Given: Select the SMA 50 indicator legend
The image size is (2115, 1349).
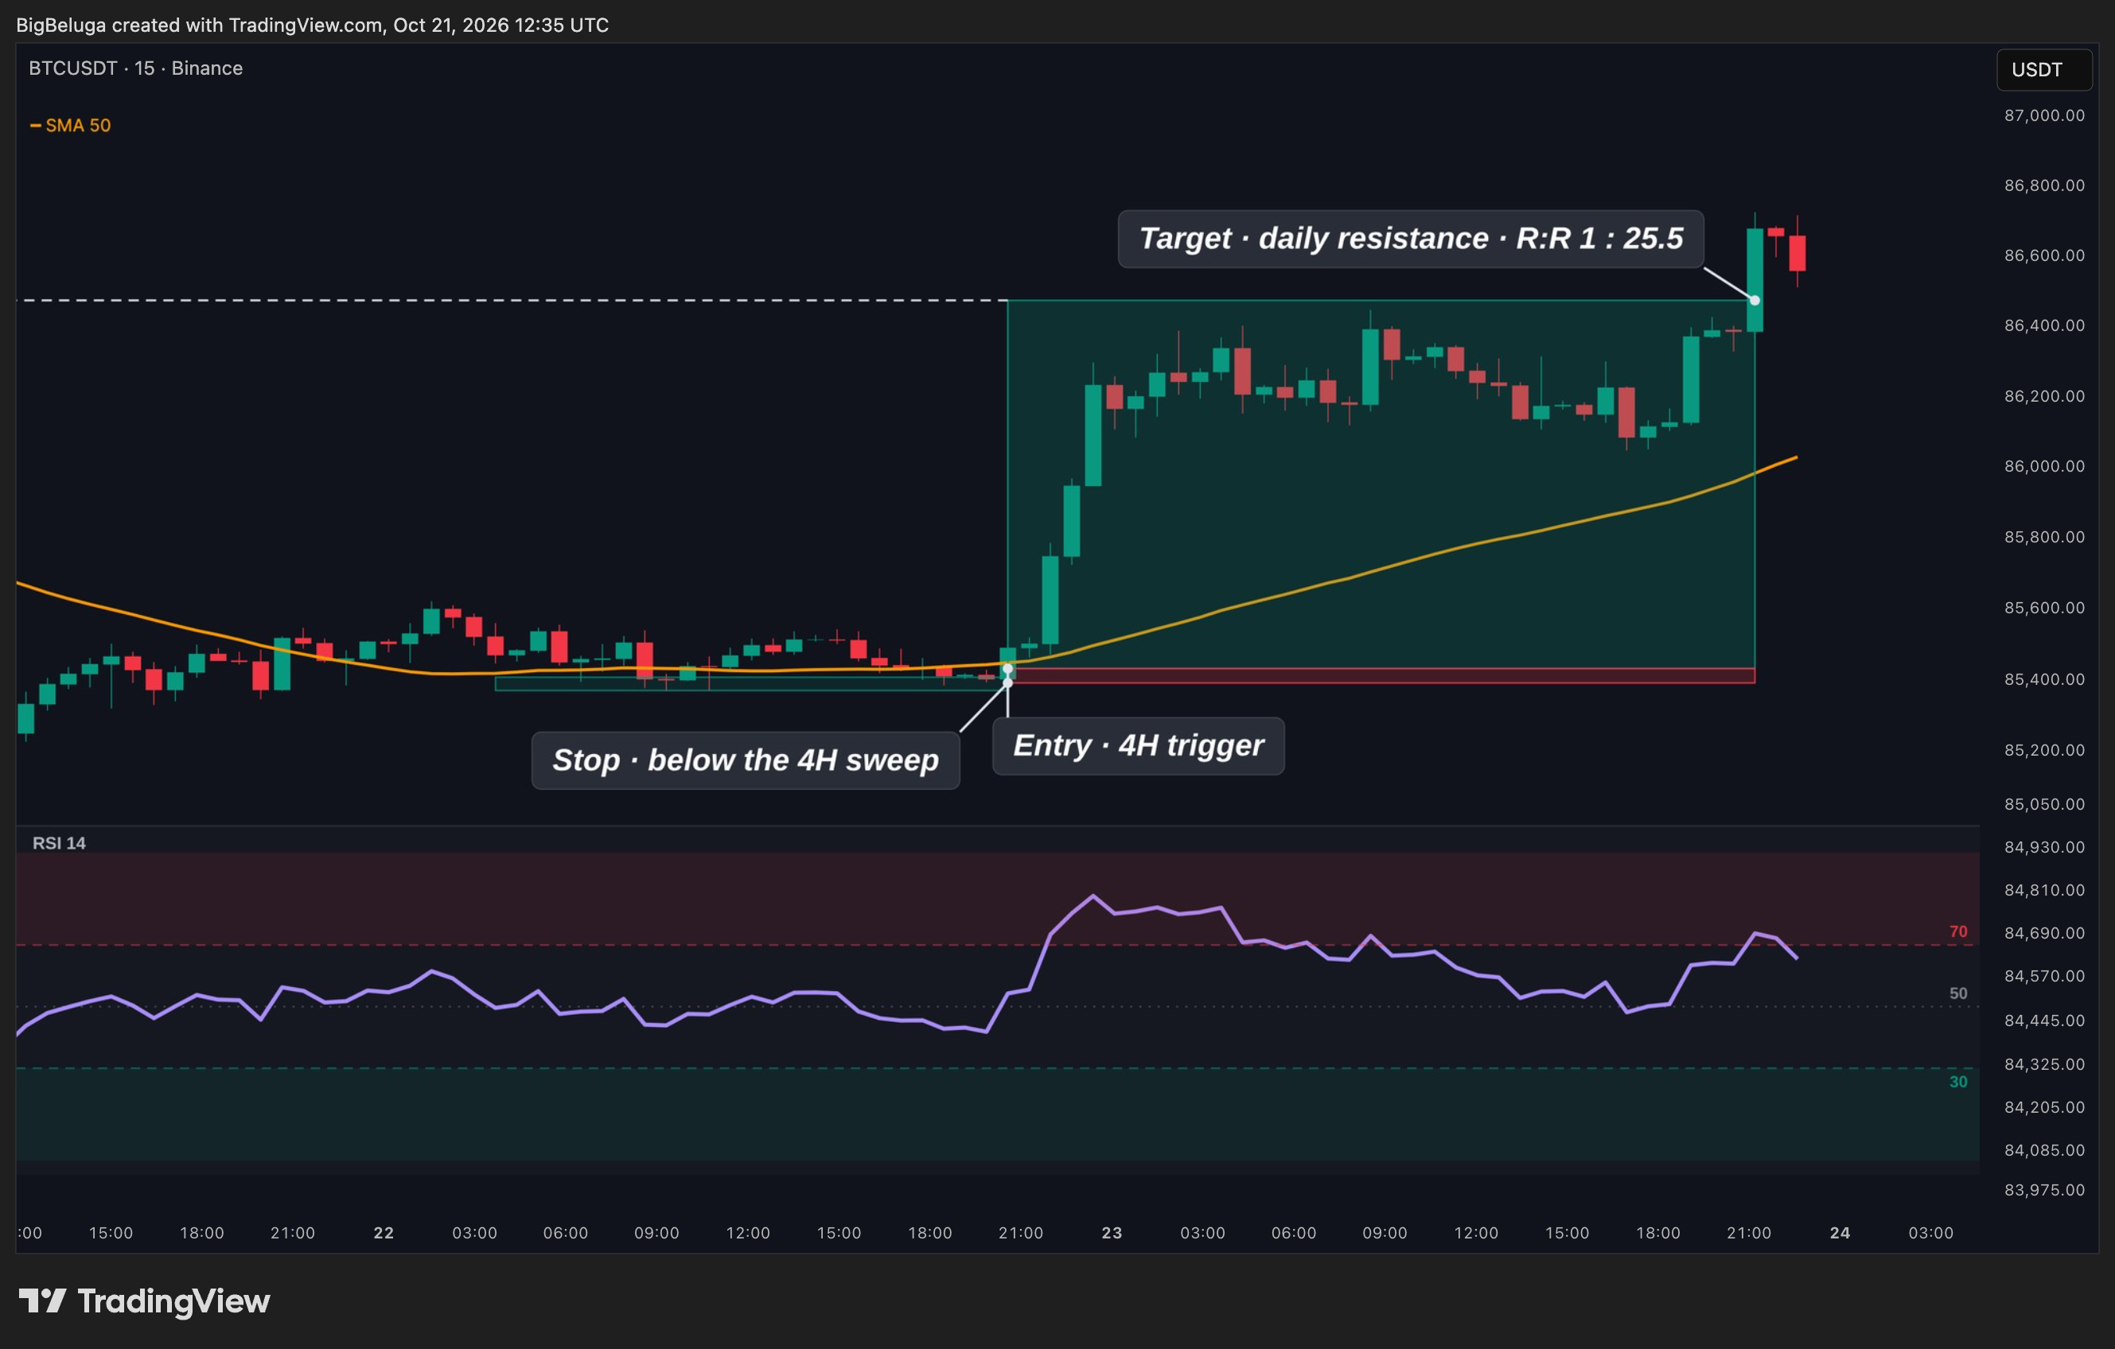Looking at the screenshot, I should tap(70, 126).
